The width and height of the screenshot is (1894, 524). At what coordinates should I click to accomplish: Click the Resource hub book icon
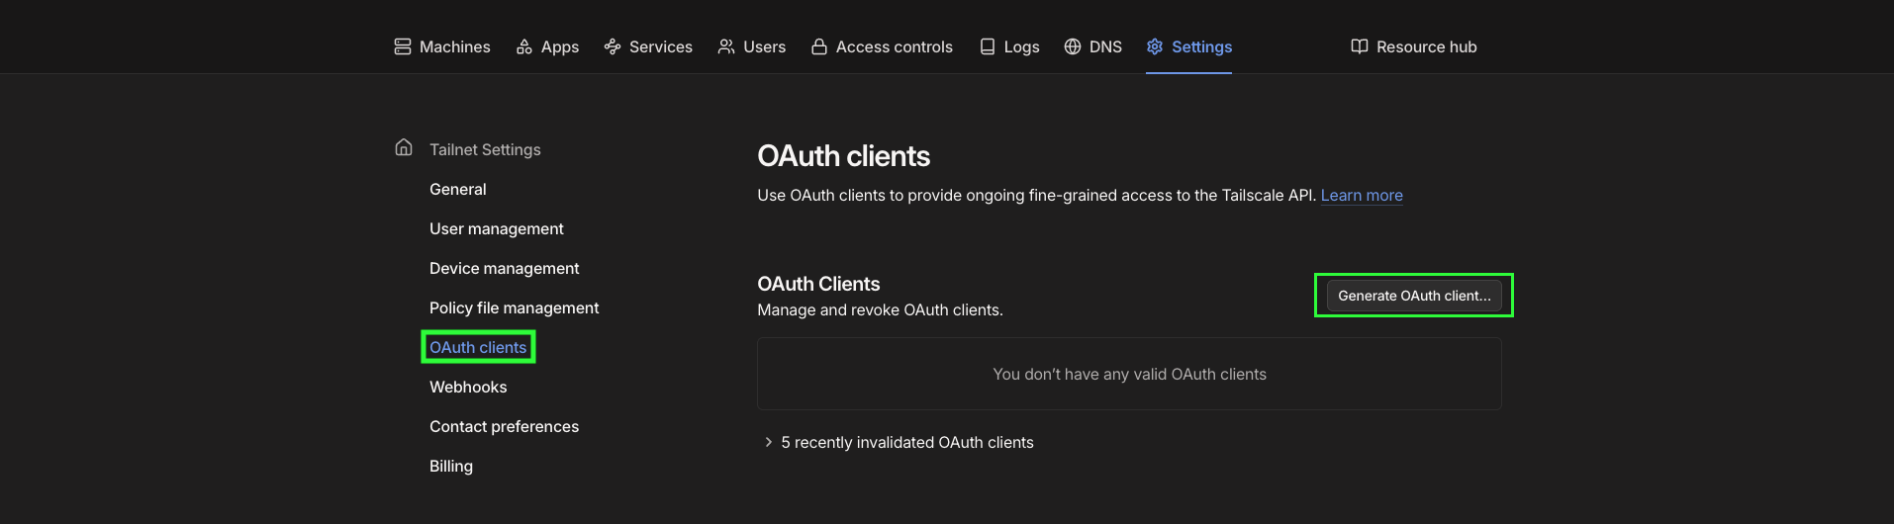click(x=1360, y=46)
